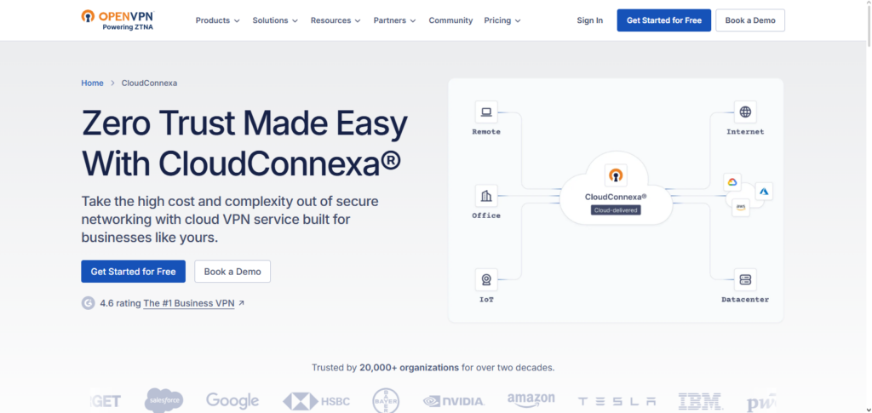Image resolution: width=872 pixels, height=413 pixels.
Task: Click the Internet label in diagram
Action: pos(745,132)
